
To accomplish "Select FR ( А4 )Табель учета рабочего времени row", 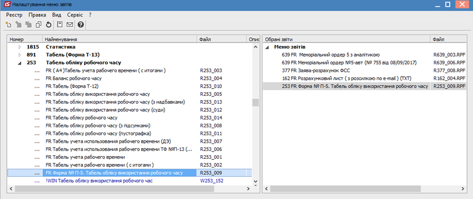I will click(x=130, y=71).
